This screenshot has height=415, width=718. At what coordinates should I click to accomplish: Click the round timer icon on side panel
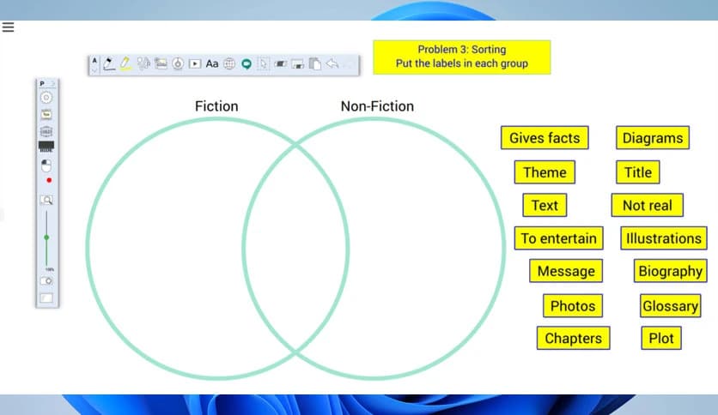point(46,98)
